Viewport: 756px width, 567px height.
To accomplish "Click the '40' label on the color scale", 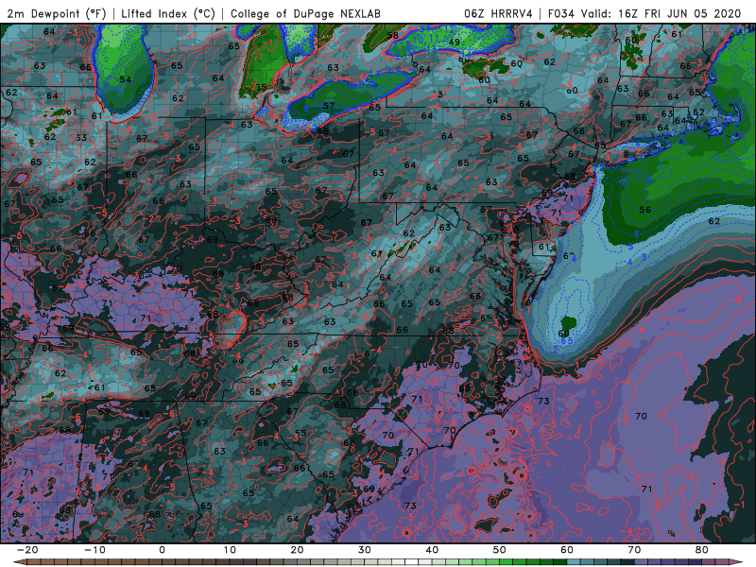I will click(432, 550).
